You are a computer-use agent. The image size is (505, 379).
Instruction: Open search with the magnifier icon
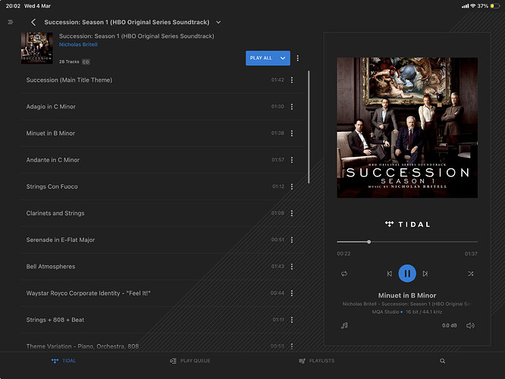click(442, 361)
